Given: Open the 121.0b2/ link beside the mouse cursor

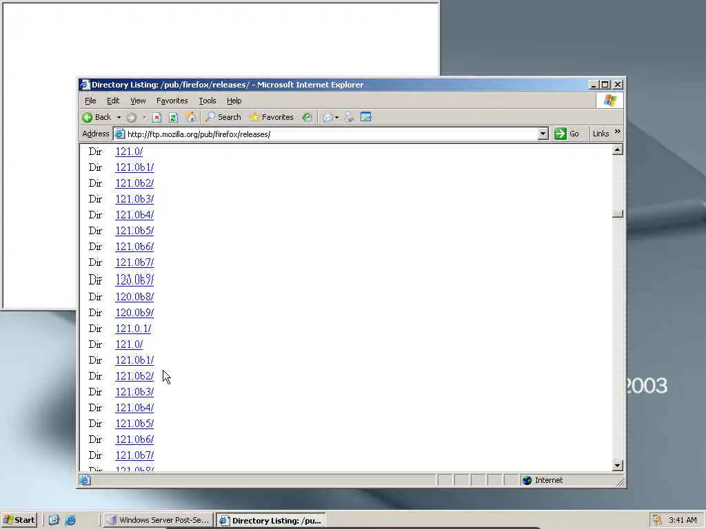Looking at the screenshot, I should click(134, 376).
